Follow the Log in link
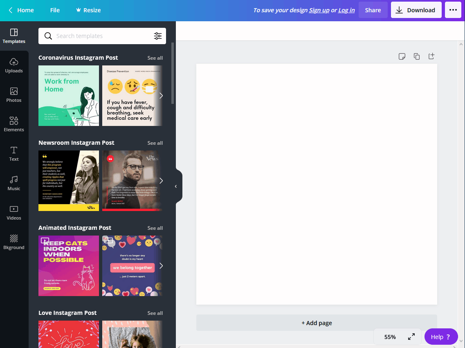The width and height of the screenshot is (465, 348). (x=346, y=10)
